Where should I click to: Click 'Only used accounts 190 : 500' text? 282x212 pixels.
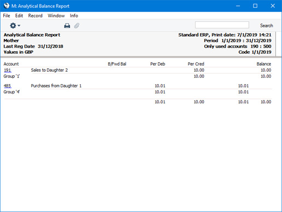[x=238, y=46]
